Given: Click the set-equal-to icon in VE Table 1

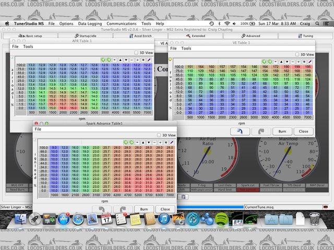Looking at the screenshot, I should 276,61.
